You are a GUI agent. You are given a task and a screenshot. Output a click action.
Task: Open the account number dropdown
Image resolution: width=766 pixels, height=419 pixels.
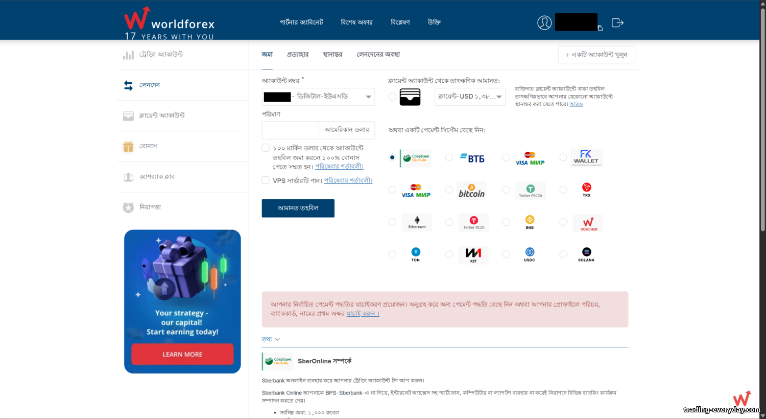point(318,97)
